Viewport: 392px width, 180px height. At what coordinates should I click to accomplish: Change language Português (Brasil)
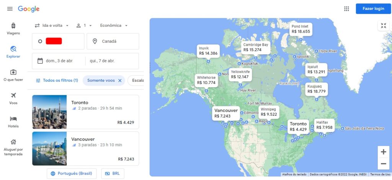click(72, 174)
